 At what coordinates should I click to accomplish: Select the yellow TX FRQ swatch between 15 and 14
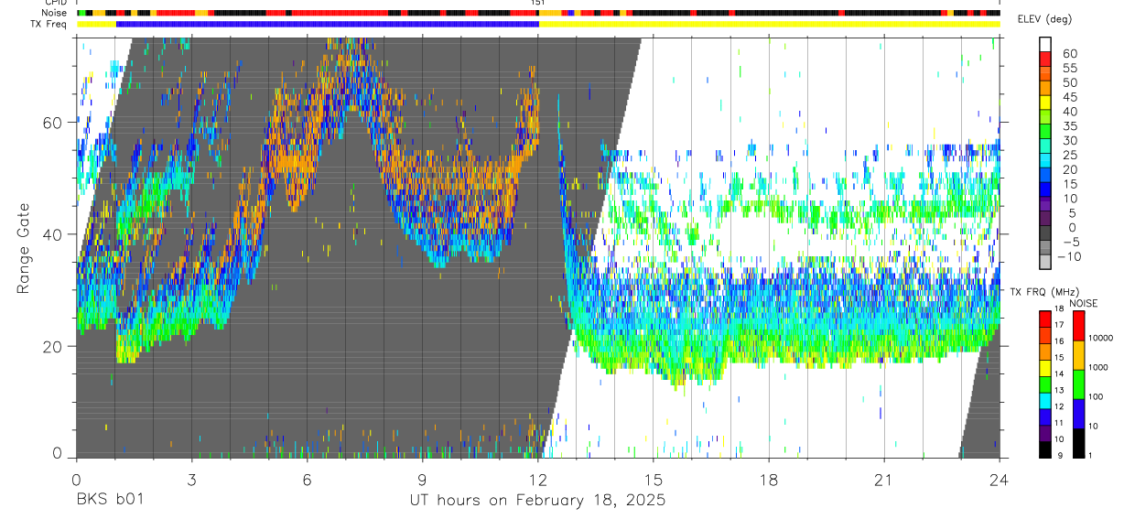pos(1045,368)
